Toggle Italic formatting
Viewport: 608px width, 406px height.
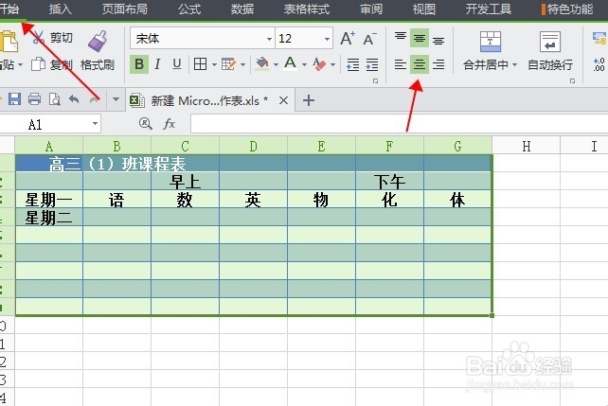157,64
